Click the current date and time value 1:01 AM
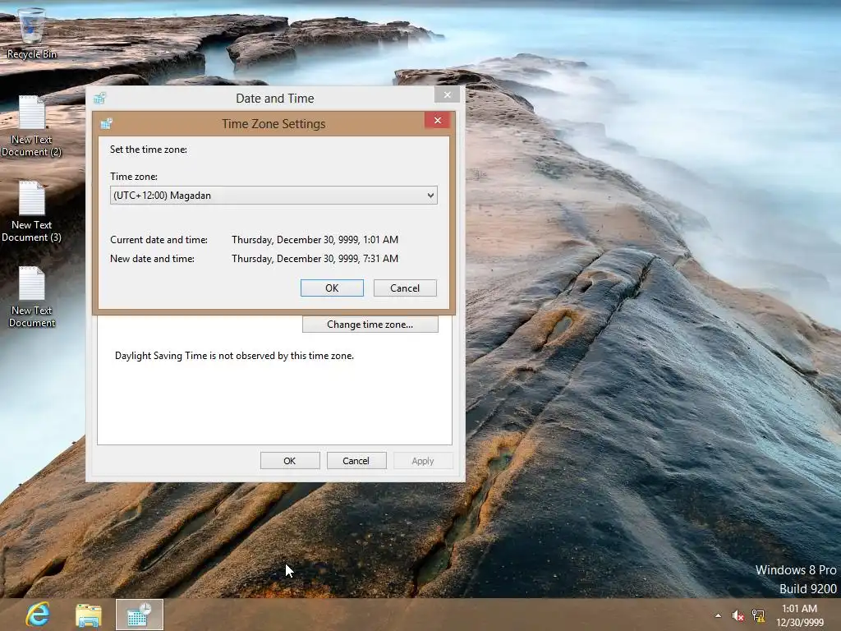Screen dimensions: 841x631 pos(315,240)
